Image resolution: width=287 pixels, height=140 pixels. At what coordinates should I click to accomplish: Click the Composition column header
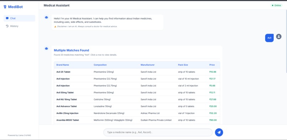[x=100, y=65]
